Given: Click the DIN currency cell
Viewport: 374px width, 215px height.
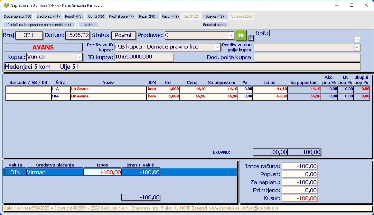Looking at the screenshot, I should point(15,172).
